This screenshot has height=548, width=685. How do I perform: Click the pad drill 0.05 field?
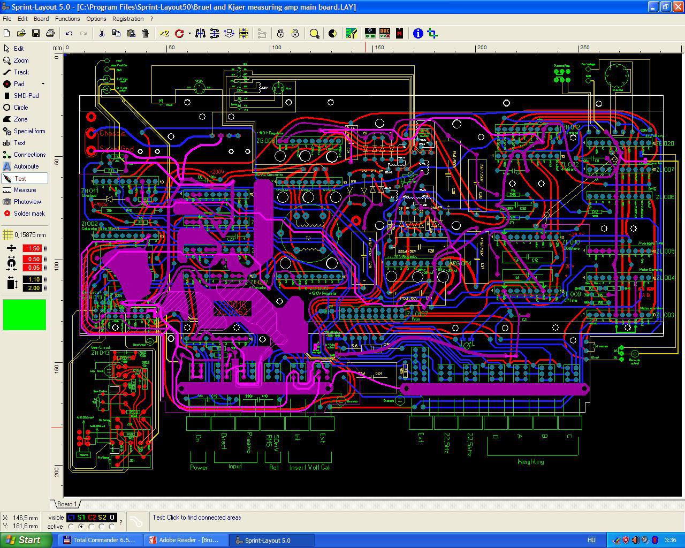point(32,268)
